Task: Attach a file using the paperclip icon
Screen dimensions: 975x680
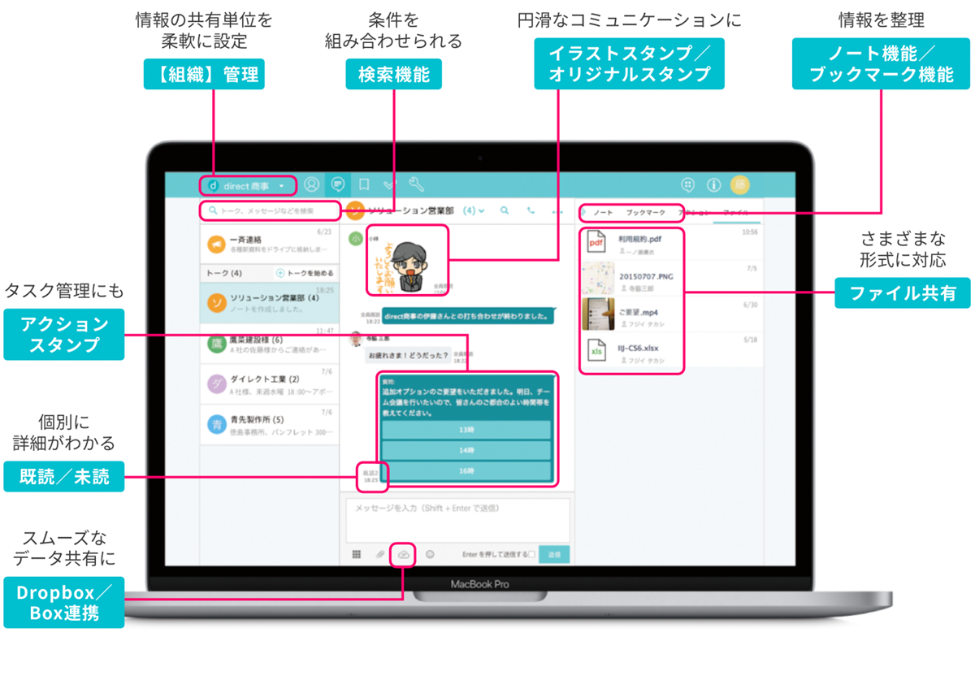Action: tap(381, 555)
